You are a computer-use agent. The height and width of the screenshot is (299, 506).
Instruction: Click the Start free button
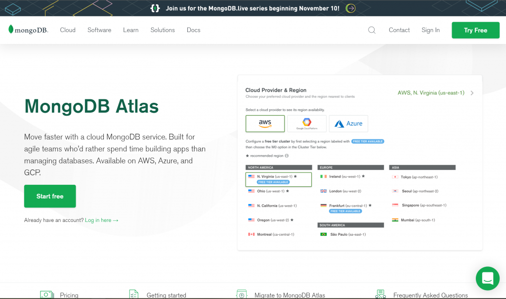click(50, 196)
